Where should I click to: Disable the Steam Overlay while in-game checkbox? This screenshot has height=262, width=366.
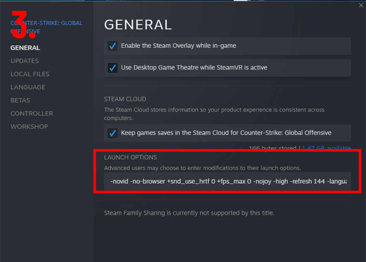point(112,46)
